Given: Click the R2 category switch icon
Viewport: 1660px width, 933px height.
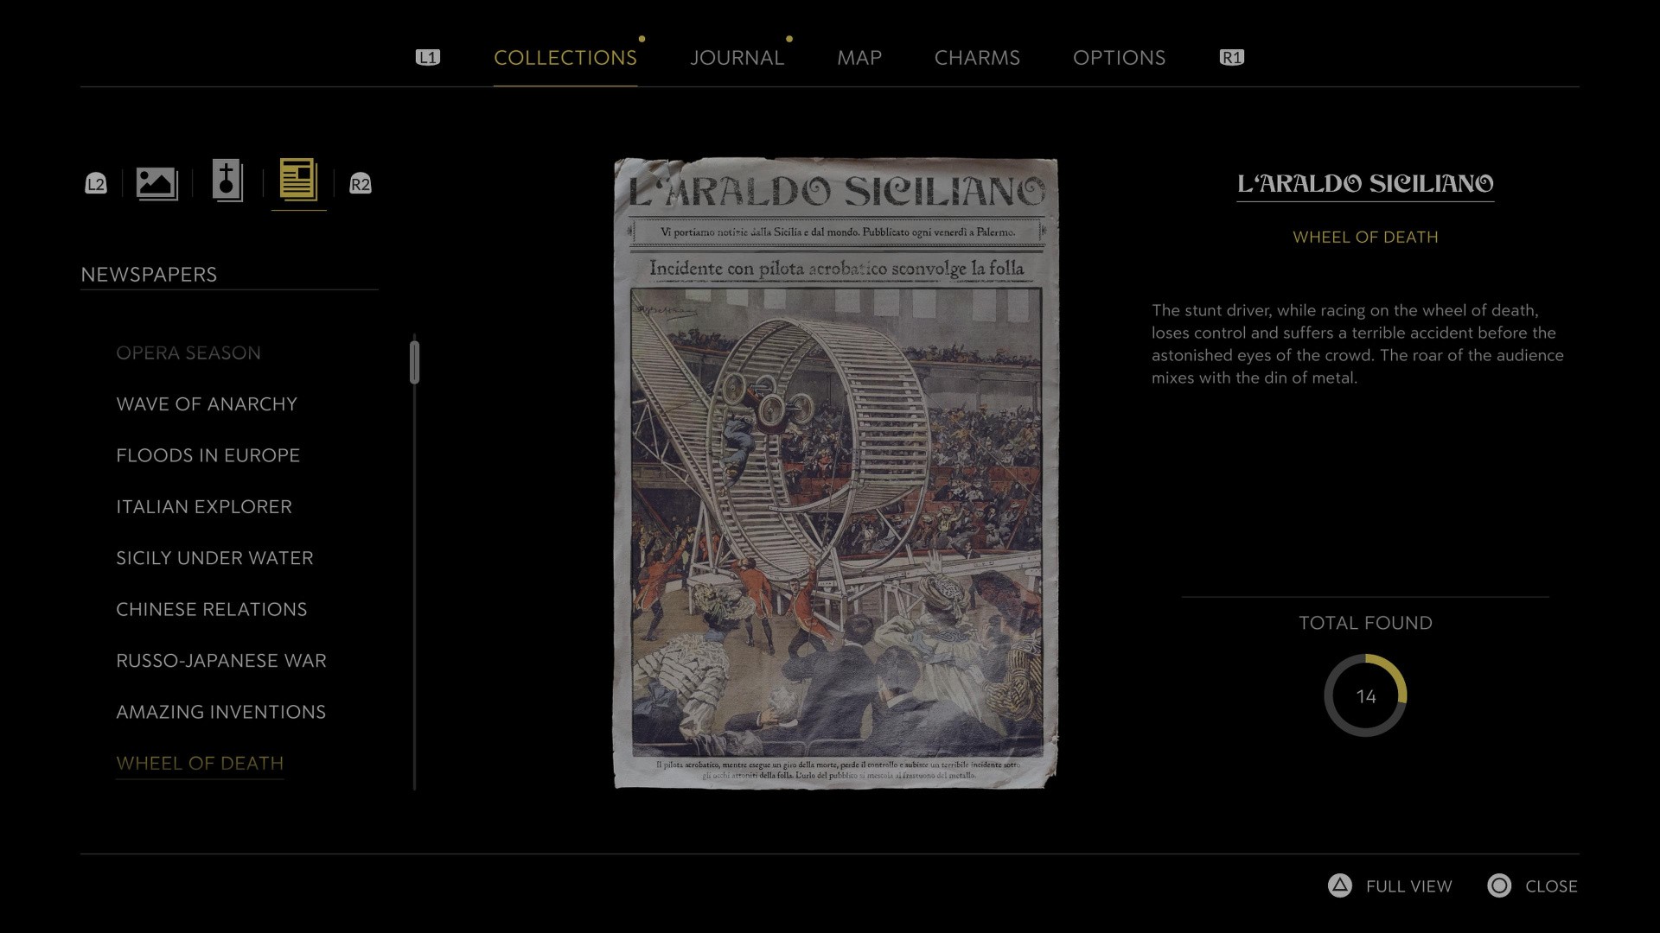Looking at the screenshot, I should coord(360,183).
